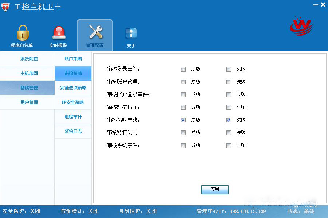Open the 主机加固 section
This screenshot has height=218, width=328.
pyautogui.click(x=29, y=73)
